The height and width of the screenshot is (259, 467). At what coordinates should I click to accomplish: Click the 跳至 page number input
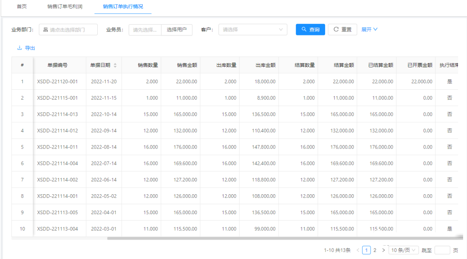442,250
